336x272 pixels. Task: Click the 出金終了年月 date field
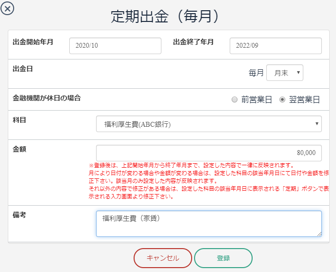[x=276, y=46]
